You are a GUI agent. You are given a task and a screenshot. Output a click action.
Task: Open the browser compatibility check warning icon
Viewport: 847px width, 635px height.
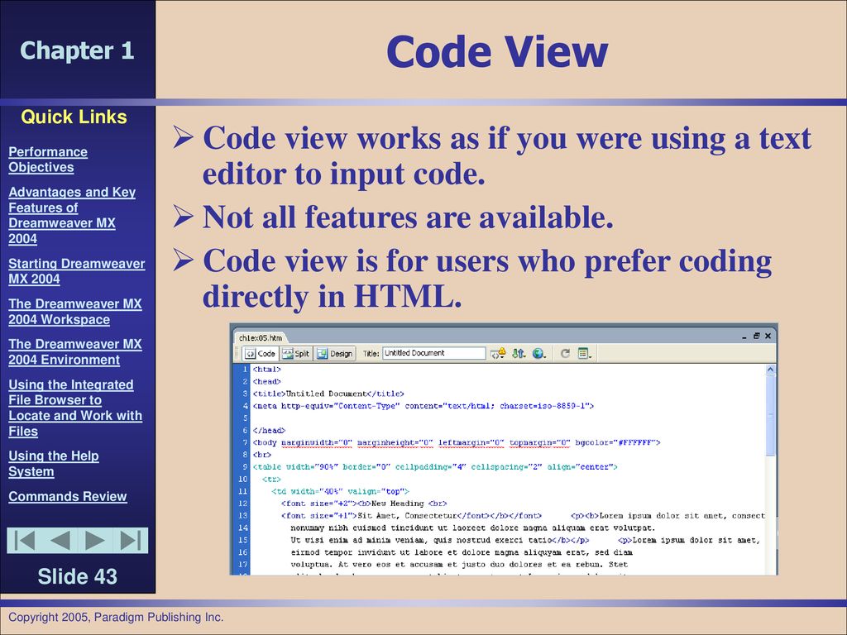tap(498, 354)
